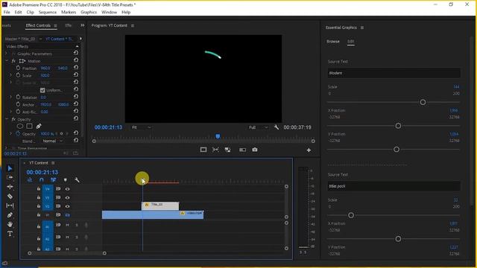
Task: Expand the Rotation parameter
Action: 11,97
